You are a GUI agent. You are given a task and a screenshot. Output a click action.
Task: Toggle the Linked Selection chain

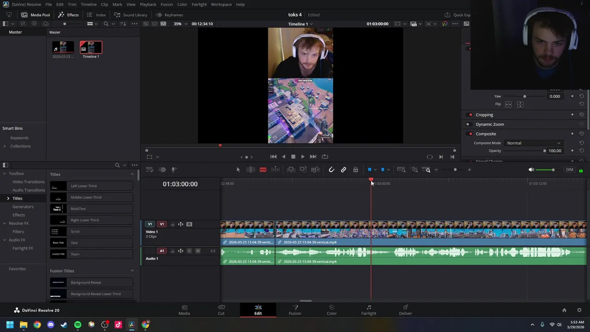pos(343,170)
